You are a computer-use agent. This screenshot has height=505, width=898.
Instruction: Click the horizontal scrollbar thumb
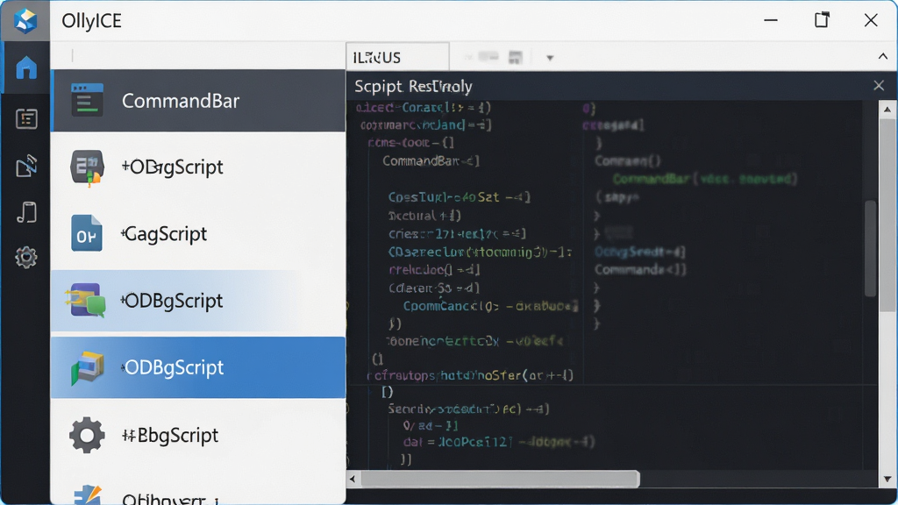coord(500,480)
